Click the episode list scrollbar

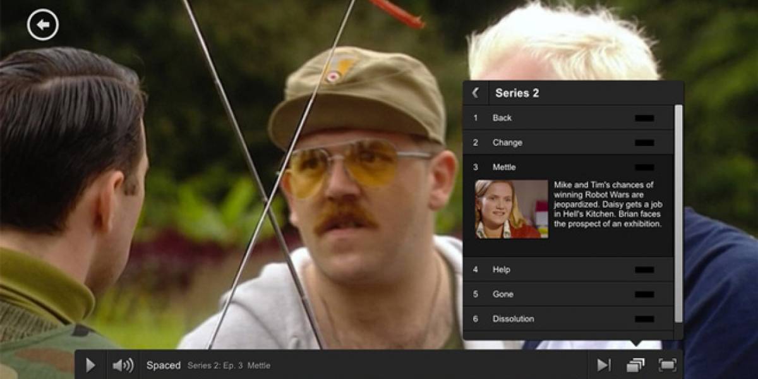coord(678,214)
